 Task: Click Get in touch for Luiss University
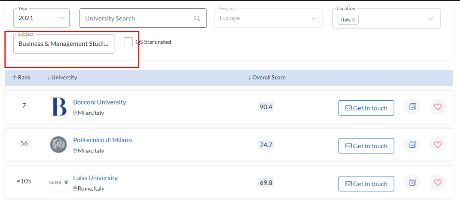tap(366, 184)
